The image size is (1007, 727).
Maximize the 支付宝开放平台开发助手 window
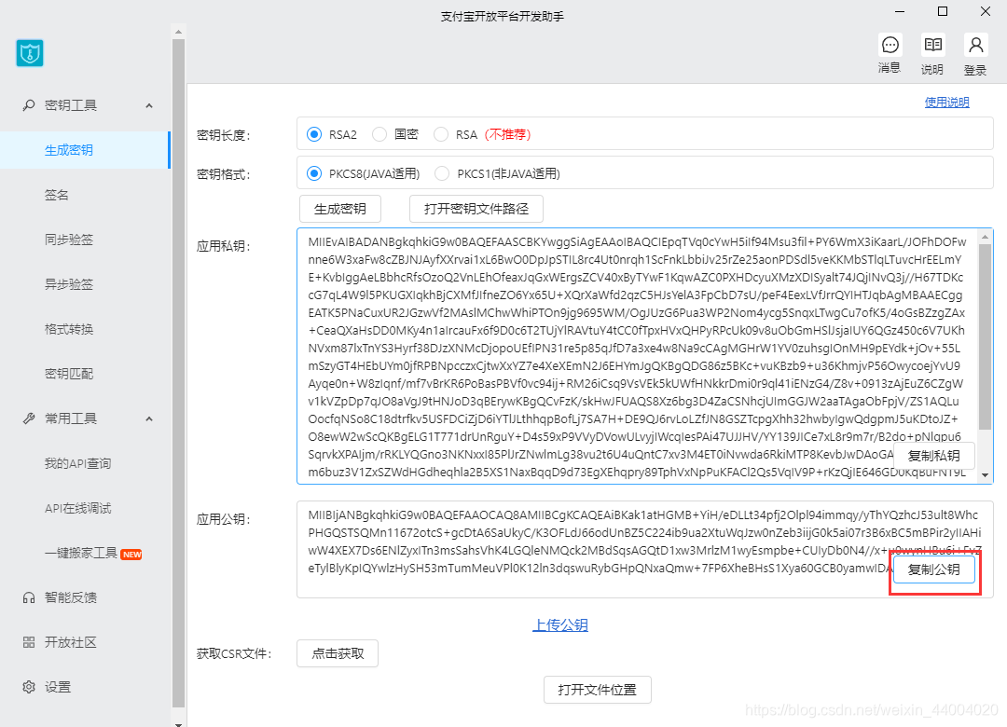942,11
